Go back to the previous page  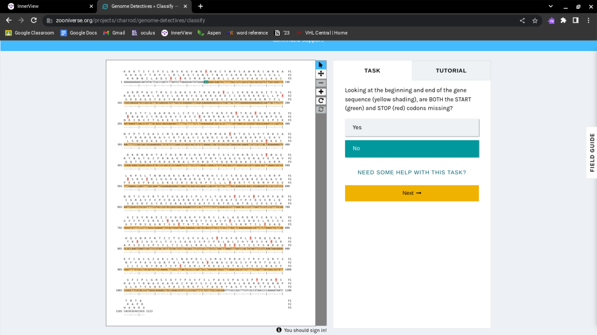point(9,21)
